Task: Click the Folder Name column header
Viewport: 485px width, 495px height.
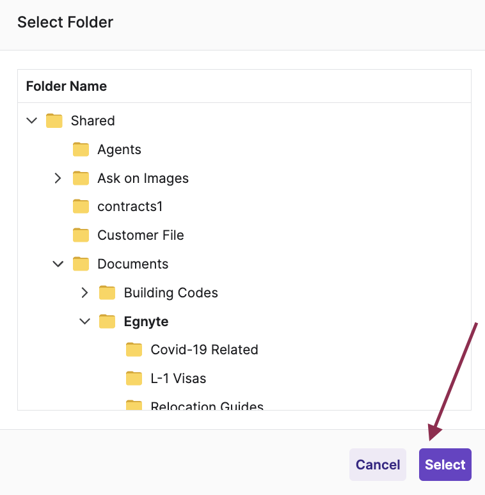Action: [67, 86]
